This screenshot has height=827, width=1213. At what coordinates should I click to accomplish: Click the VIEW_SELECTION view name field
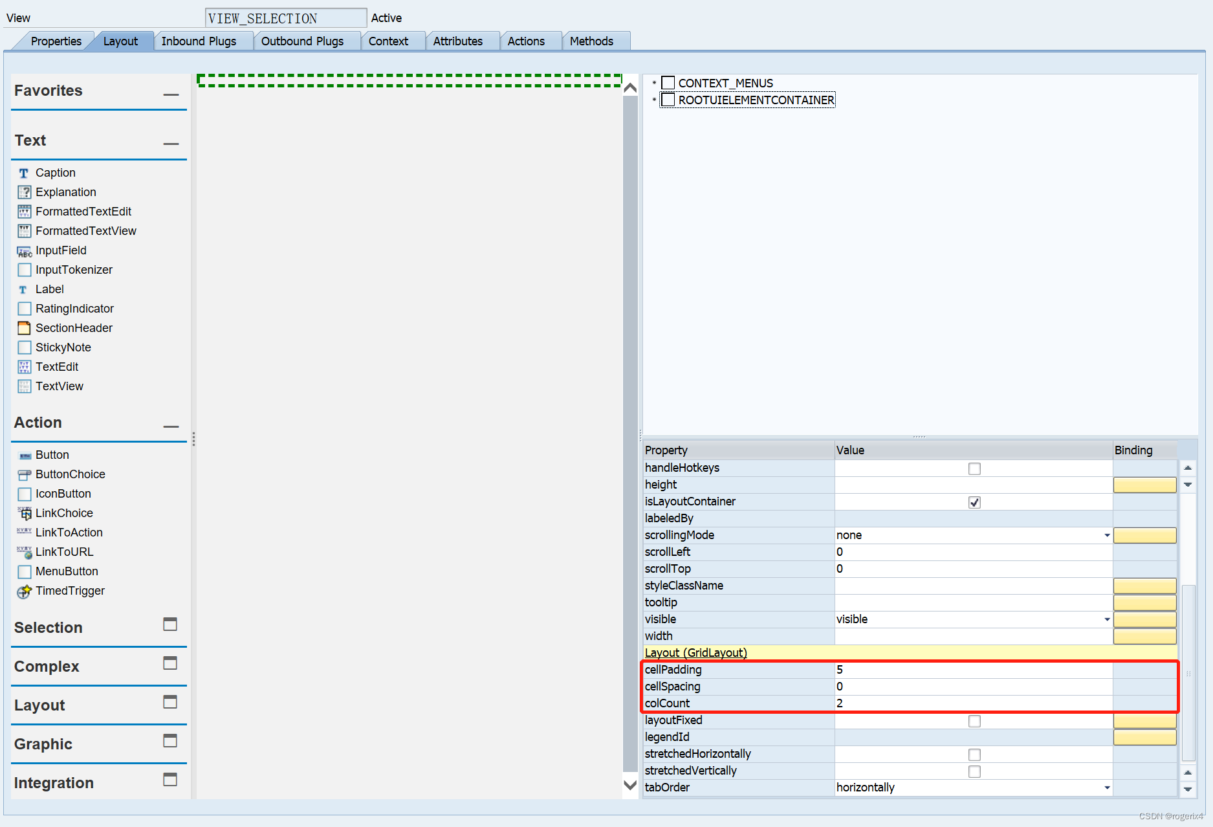pos(286,18)
